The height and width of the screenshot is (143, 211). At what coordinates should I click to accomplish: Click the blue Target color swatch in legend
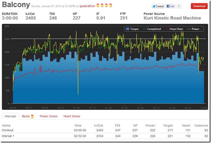(128, 29)
